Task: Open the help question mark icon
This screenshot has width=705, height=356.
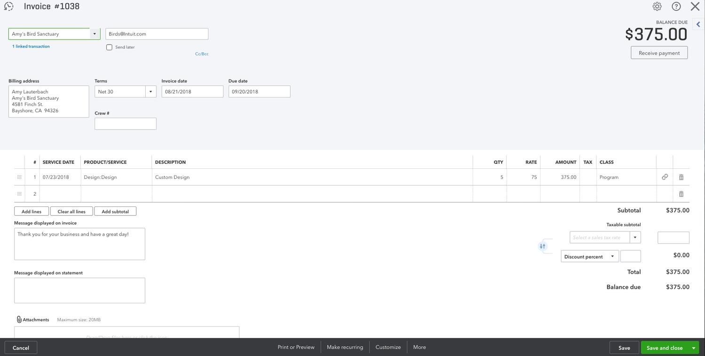Action: [x=676, y=7]
